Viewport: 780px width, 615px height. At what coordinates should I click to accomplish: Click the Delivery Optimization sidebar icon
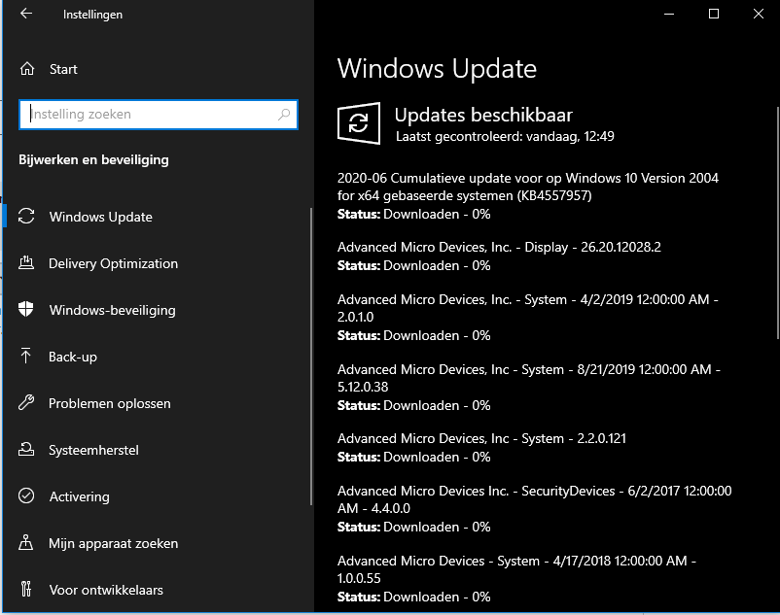(x=26, y=262)
